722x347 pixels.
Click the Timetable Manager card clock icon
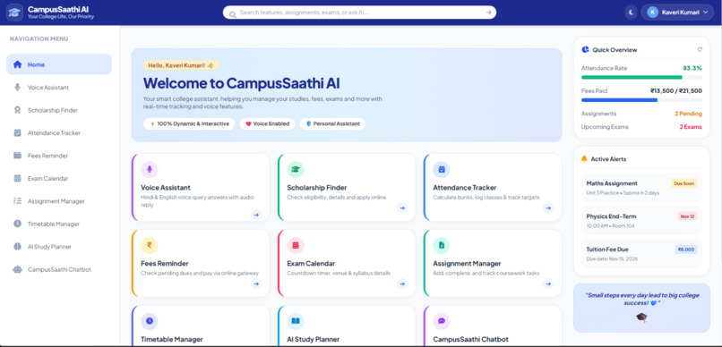(150, 321)
